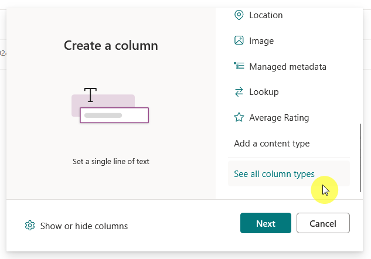371x259 pixels.
Task: Click the text "Set a single line of text"
Action: point(111,161)
